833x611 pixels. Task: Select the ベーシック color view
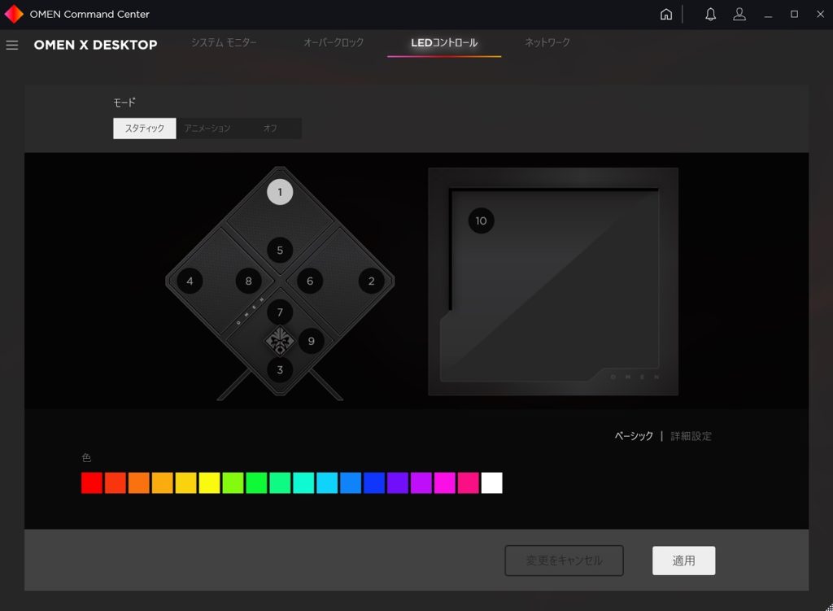point(634,436)
